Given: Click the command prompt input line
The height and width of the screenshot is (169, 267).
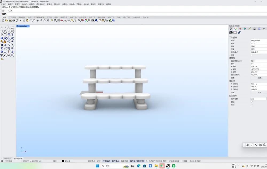Looking at the screenshot, I should (133, 14).
